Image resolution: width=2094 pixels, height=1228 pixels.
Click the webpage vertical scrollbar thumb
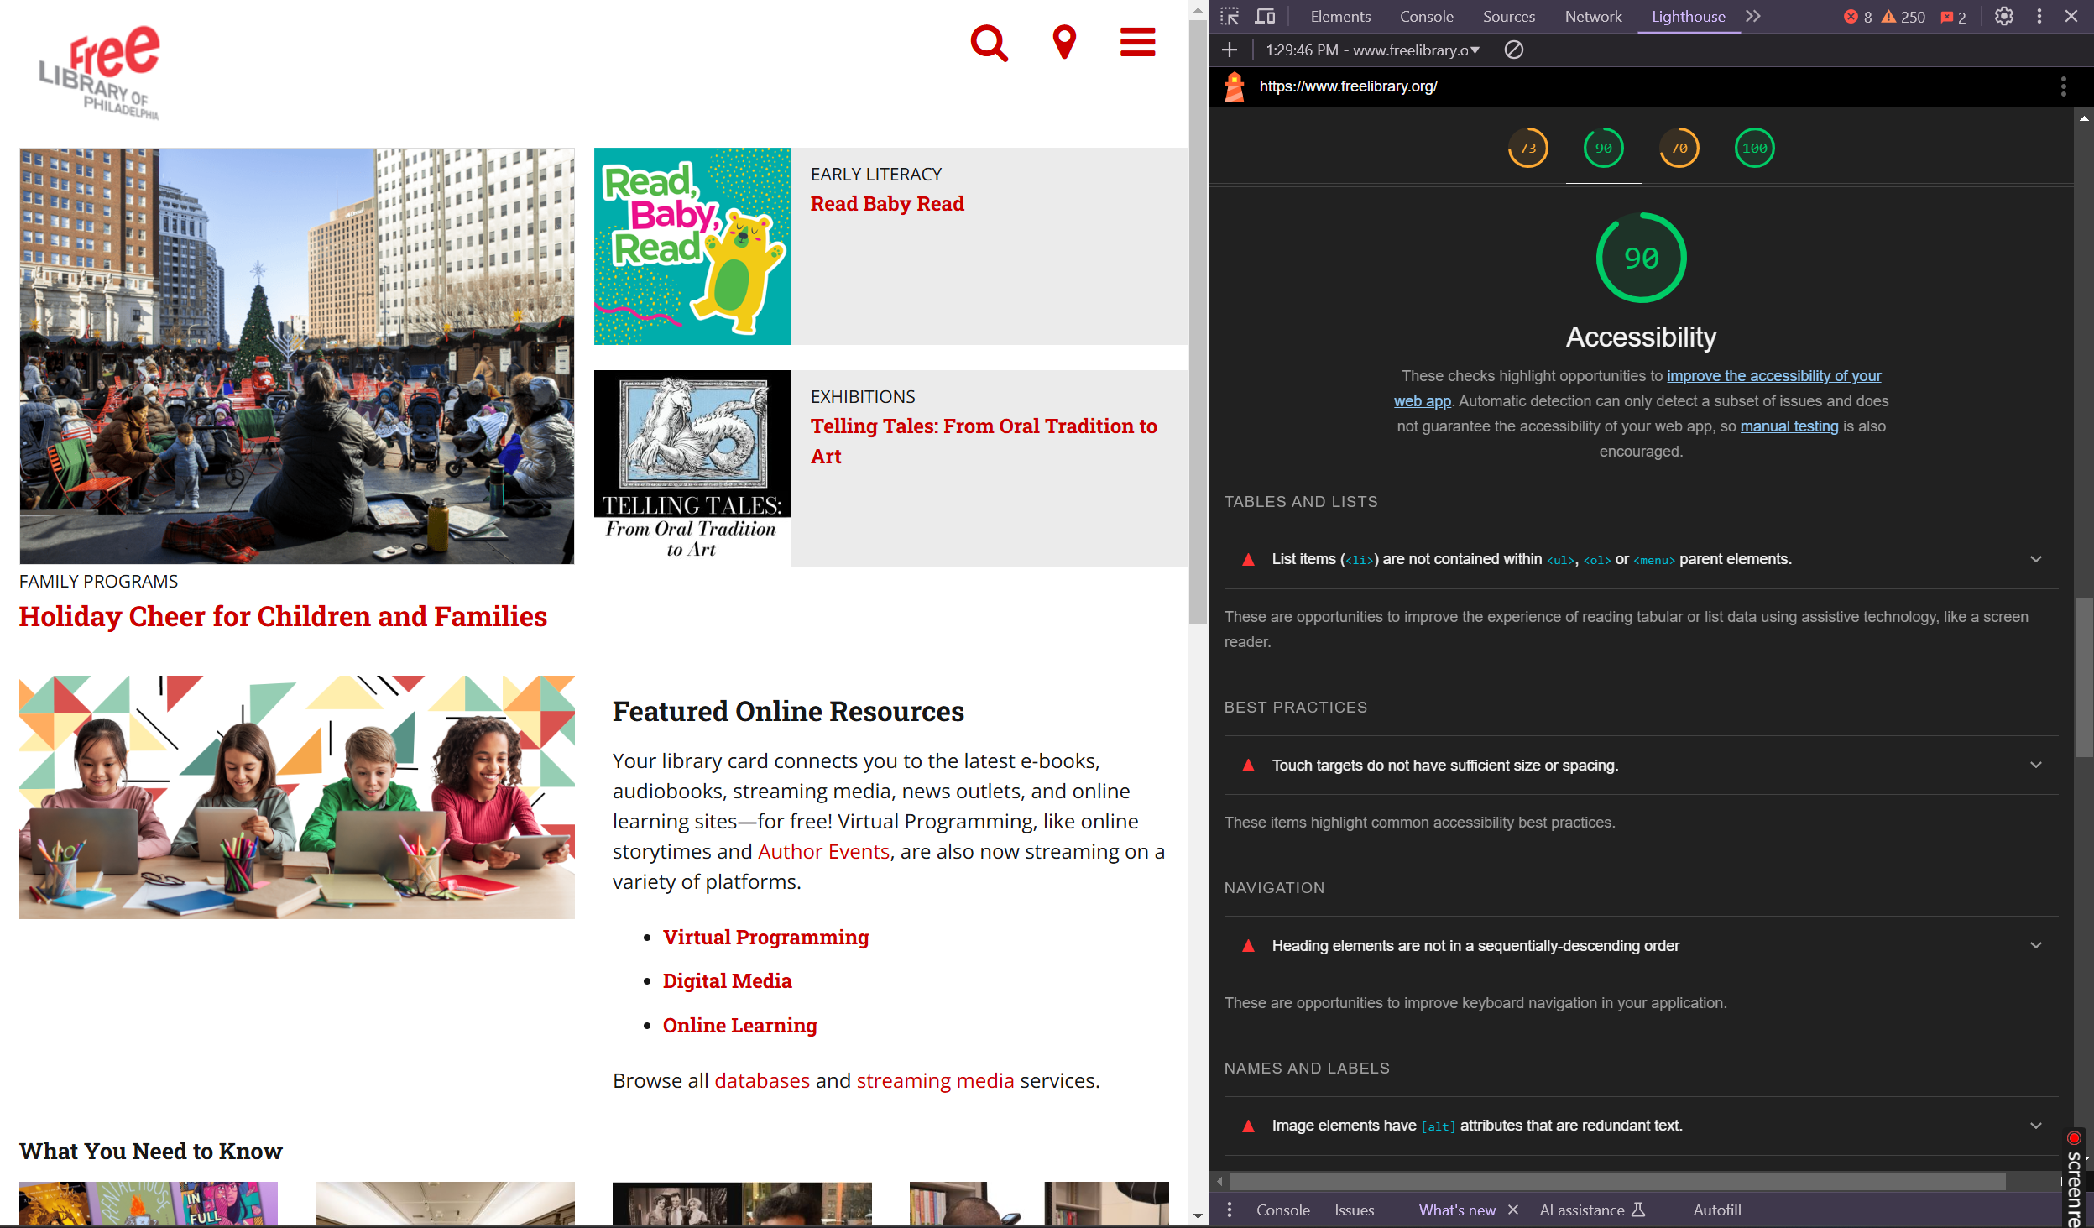tap(1198, 323)
